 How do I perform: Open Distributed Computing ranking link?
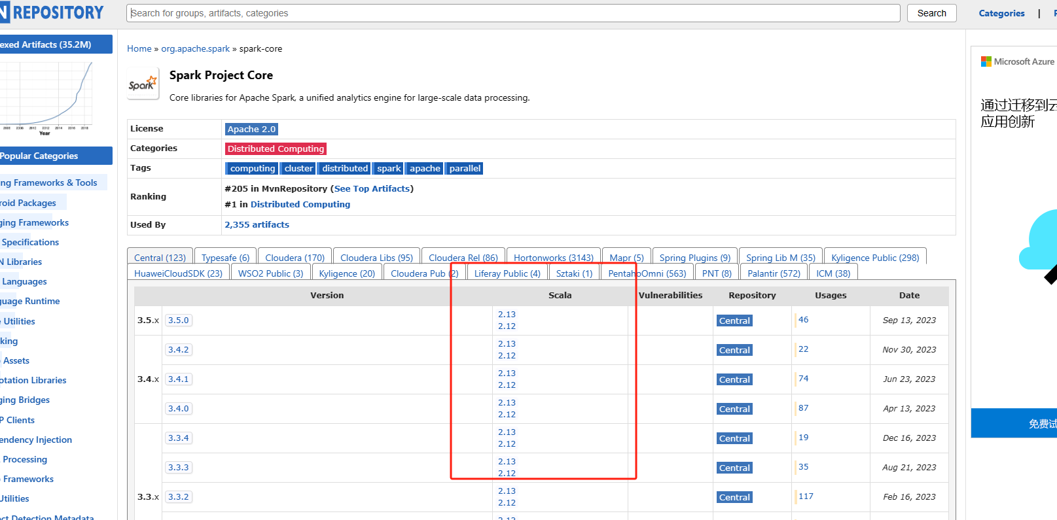pos(300,204)
